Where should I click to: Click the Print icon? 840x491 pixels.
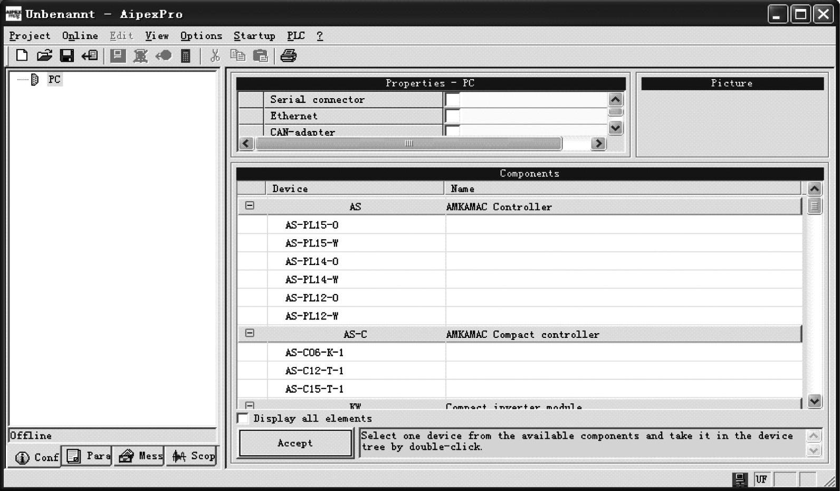288,55
